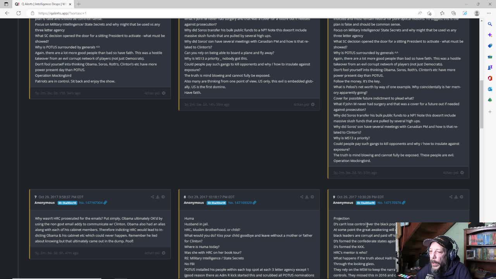The image size is (496, 279).
Task: Filter by the ID tag on post 8
Action: click(217, 203)
